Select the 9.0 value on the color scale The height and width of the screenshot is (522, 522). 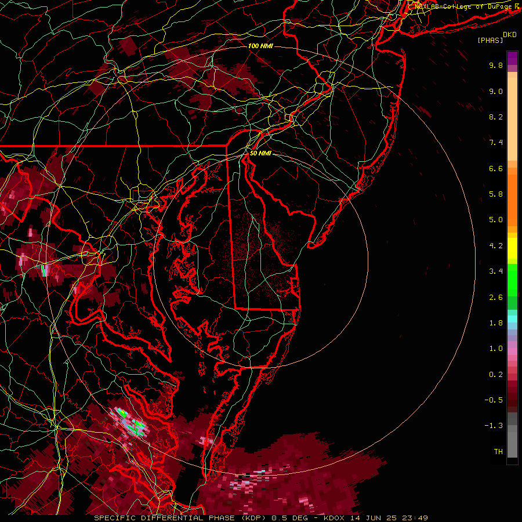coord(496,91)
